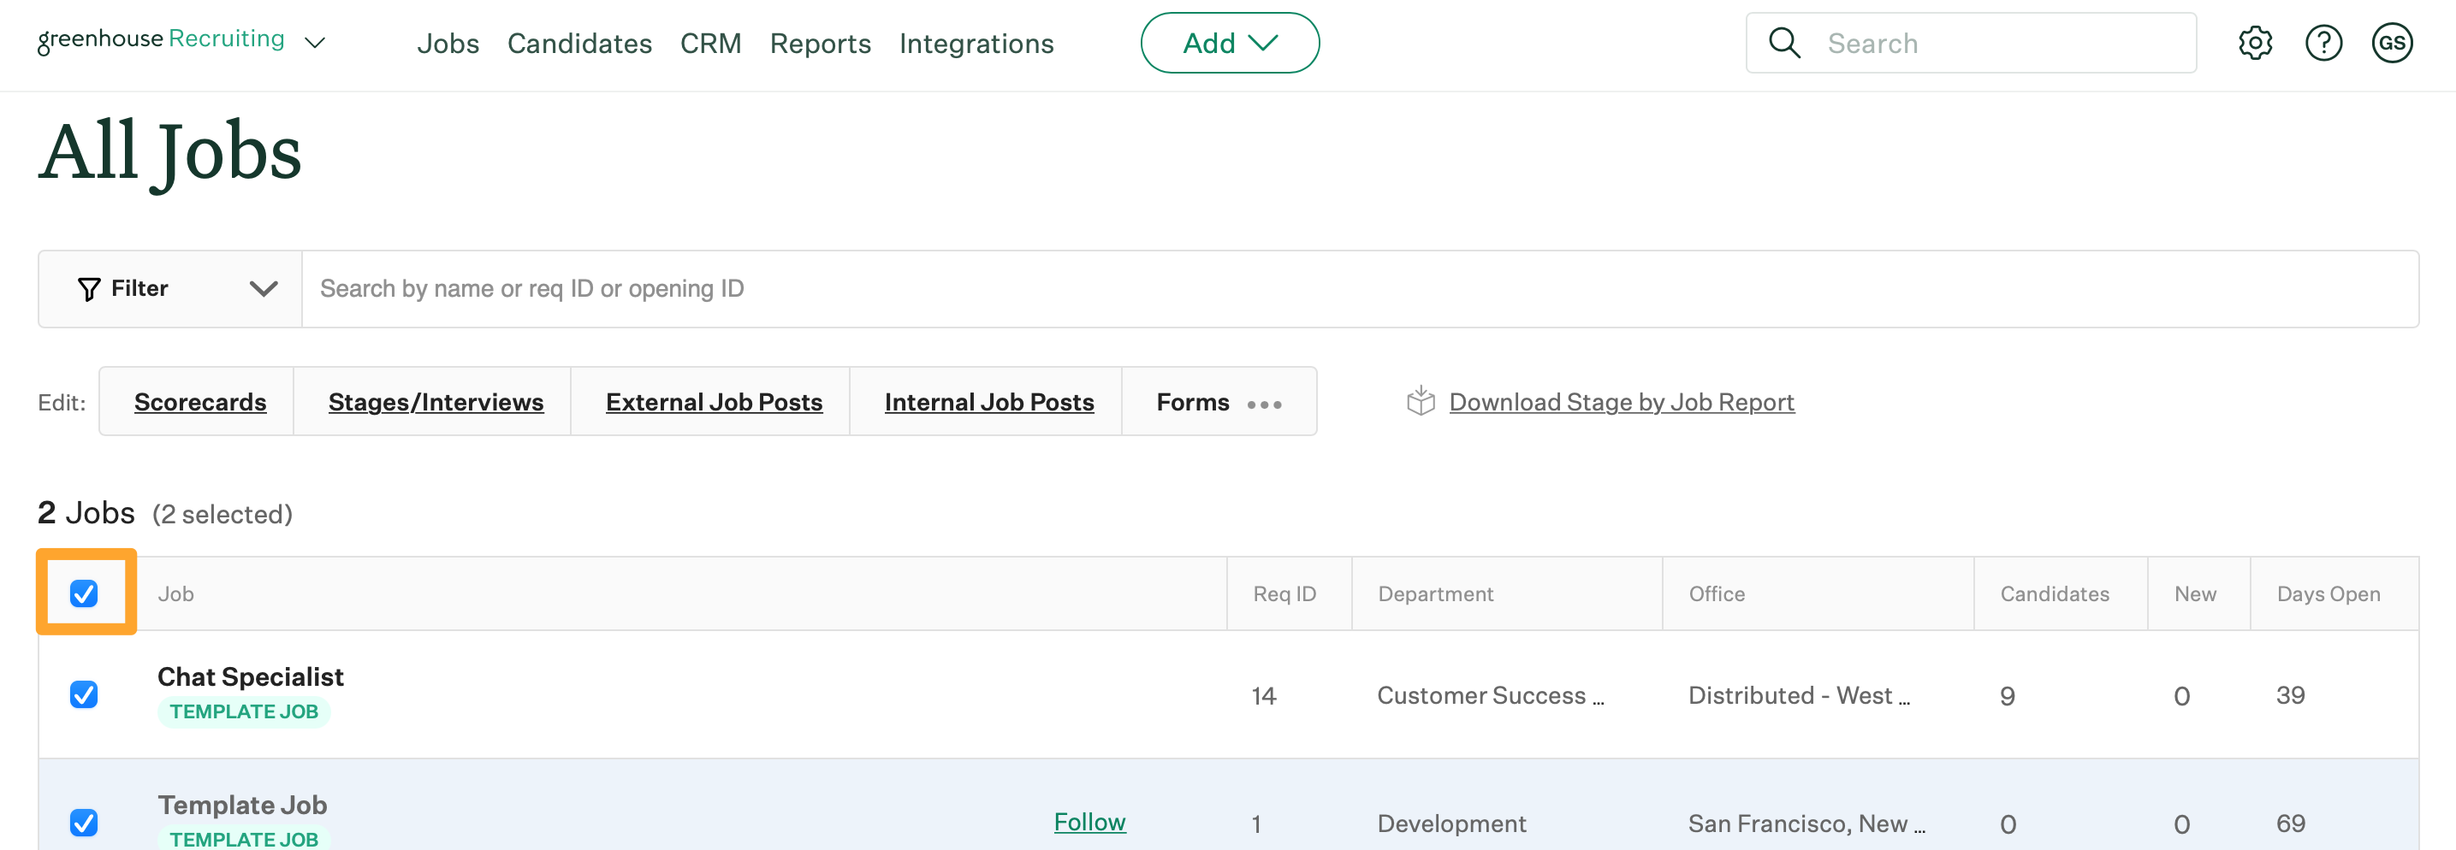Expand the product switcher chevron beside Recruiting
The width and height of the screenshot is (2456, 850).
[x=315, y=43]
